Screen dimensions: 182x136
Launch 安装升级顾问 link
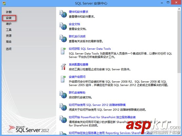[77, 77]
